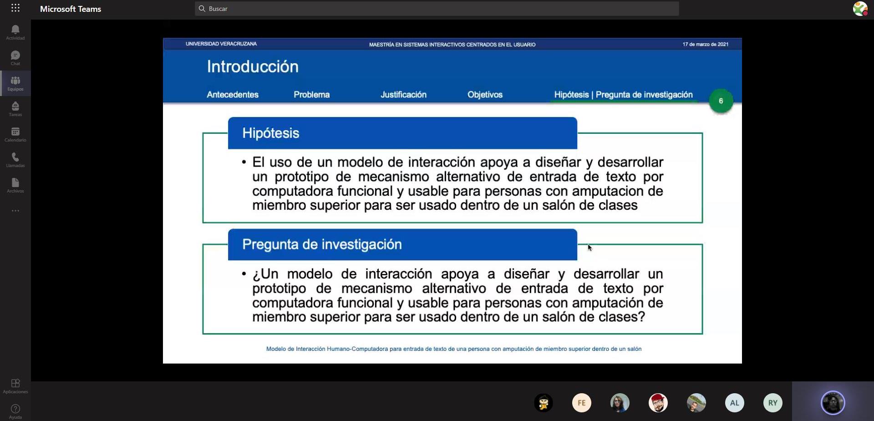The width and height of the screenshot is (874, 421).
Task: Click the Objetivos slide tab
Action: 485,95
